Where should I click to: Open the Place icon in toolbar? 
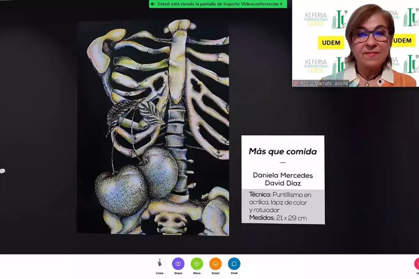point(197,264)
